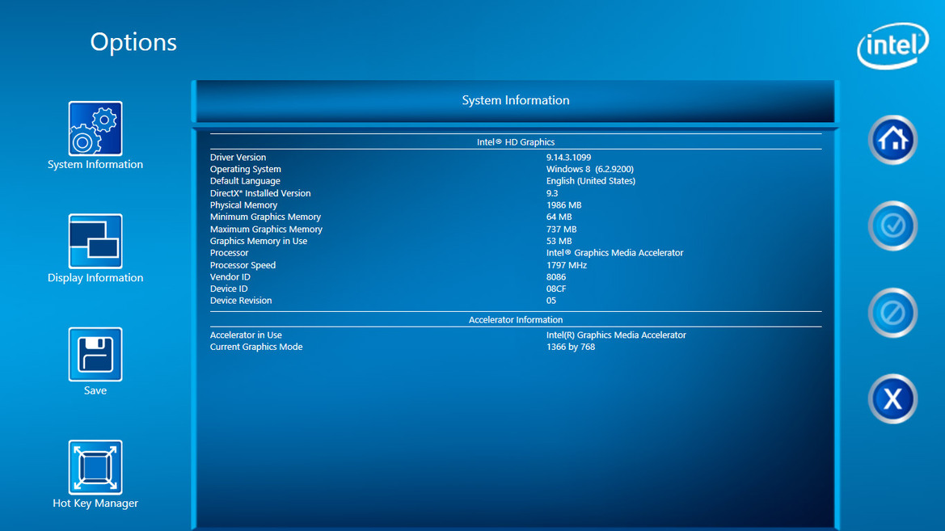This screenshot has width=945, height=531.
Task: Select Windows 8 (6.2.9200) value
Action: coord(589,170)
